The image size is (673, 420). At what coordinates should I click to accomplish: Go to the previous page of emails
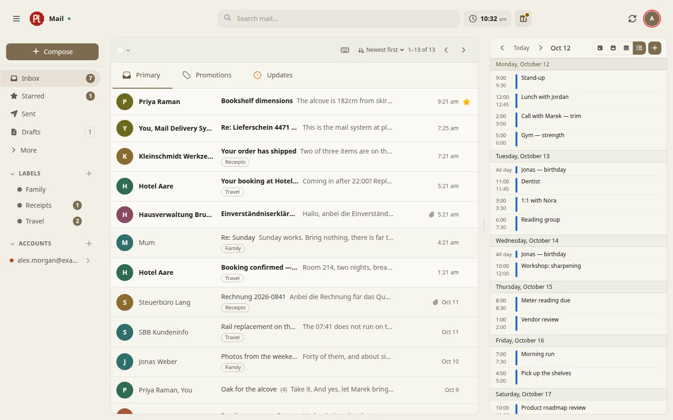click(x=446, y=50)
